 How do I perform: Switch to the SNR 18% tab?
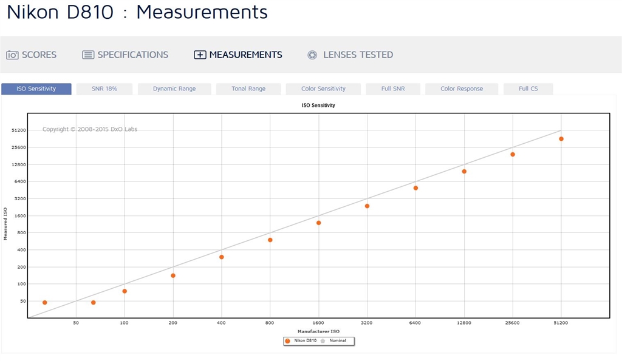pos(104,89)
